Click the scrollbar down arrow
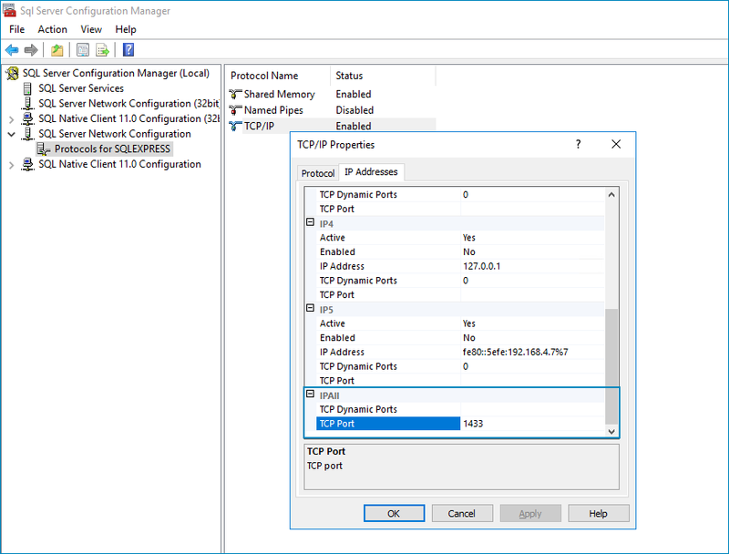 pyautogui.click(x=611, y=431)
